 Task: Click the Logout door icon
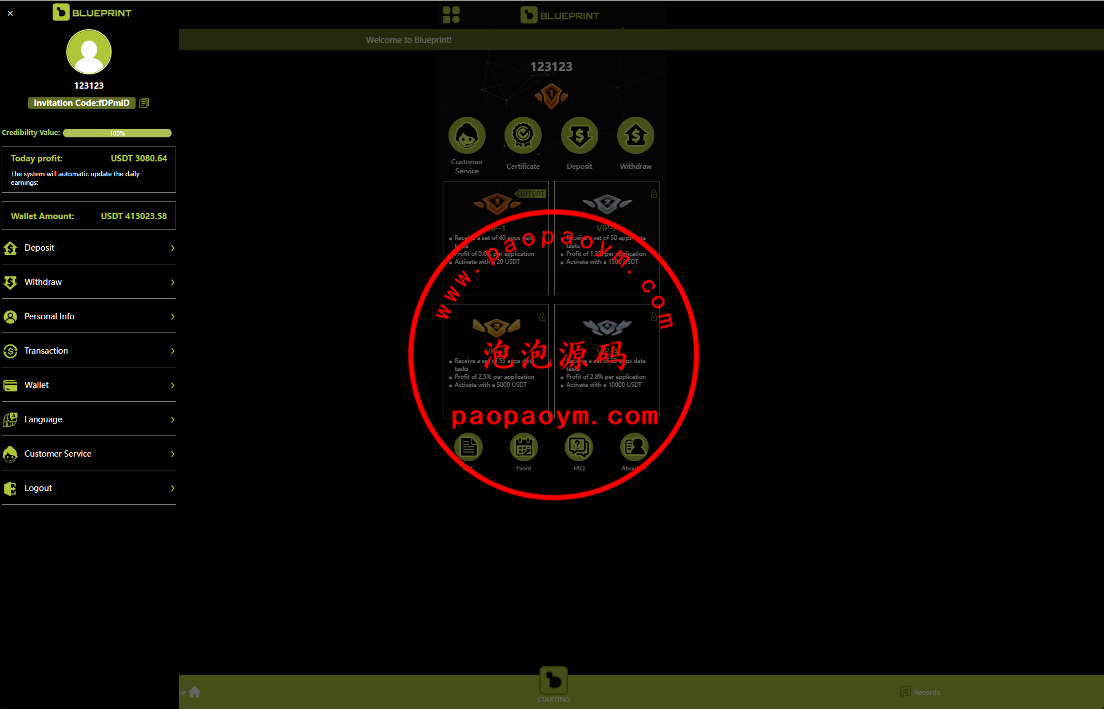(10, 488)
